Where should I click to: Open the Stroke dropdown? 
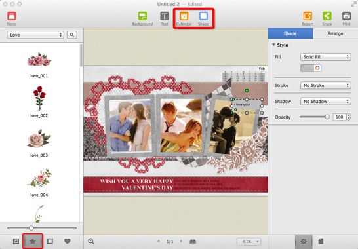(326, 85)
